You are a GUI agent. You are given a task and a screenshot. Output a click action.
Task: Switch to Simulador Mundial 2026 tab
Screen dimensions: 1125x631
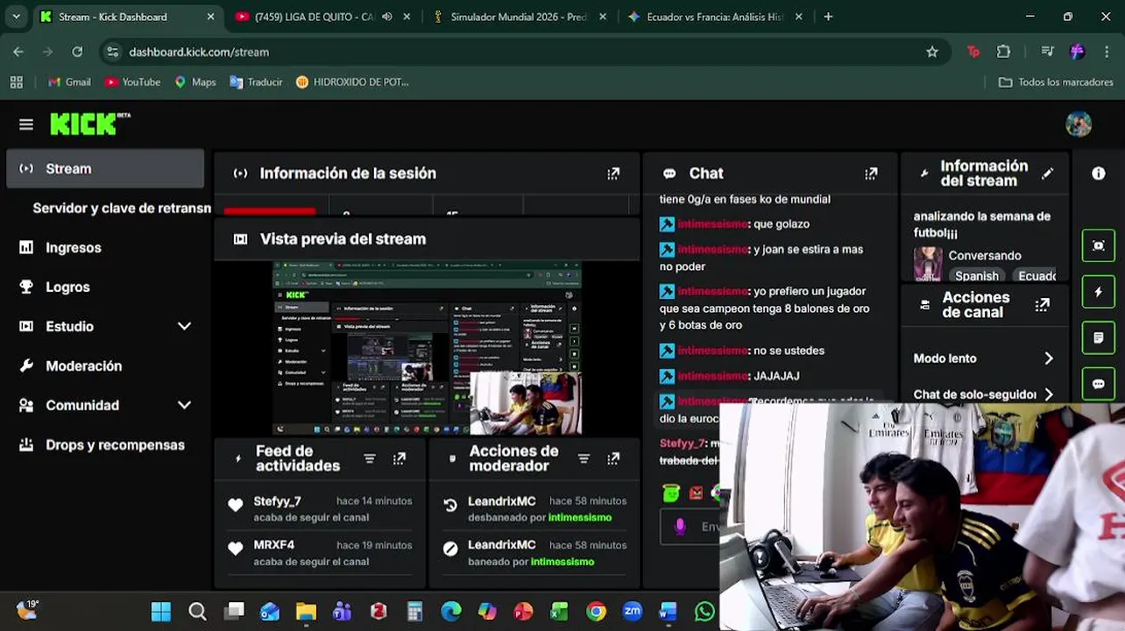(519, 17)
